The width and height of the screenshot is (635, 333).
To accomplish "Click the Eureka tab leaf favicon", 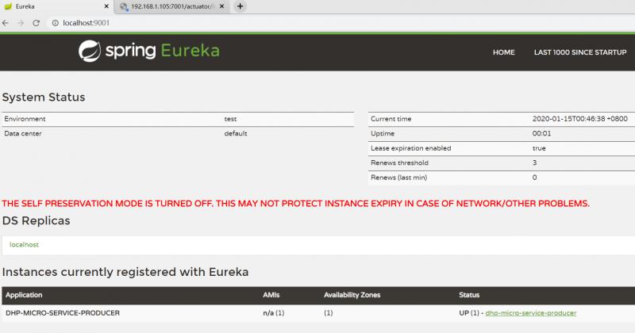I will 8,6.
